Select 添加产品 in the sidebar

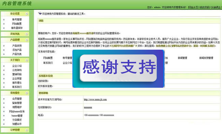pyautogui.click(x=17, y=50)
